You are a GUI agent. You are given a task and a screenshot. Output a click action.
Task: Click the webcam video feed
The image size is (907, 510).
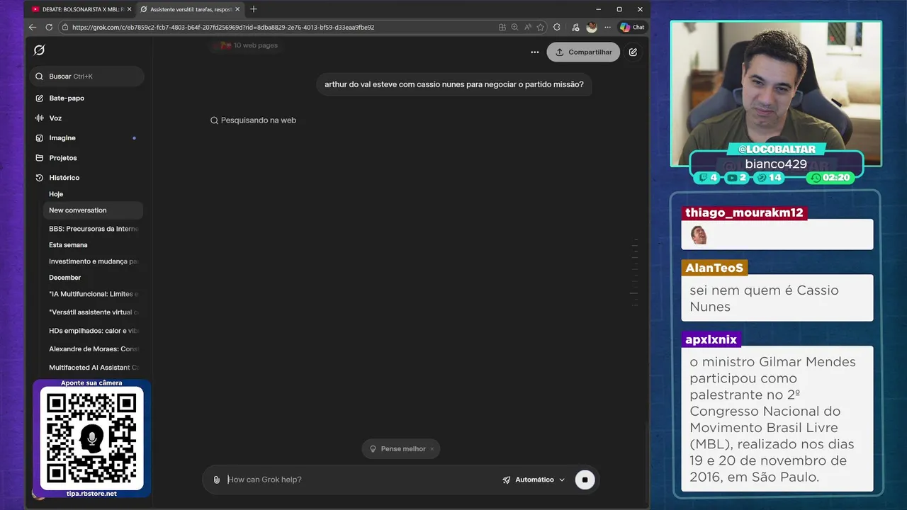click(776, 93)
